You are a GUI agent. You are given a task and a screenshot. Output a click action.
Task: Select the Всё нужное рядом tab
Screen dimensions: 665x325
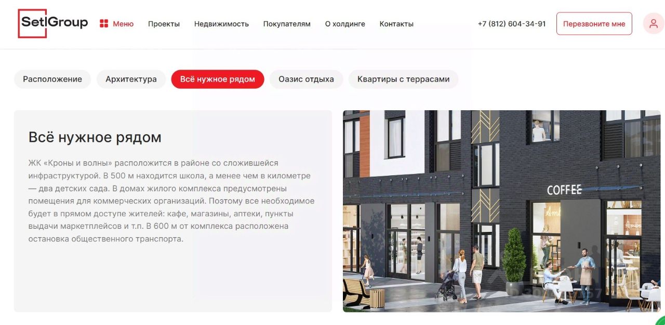pyautogui.click(x=218, y=79)
